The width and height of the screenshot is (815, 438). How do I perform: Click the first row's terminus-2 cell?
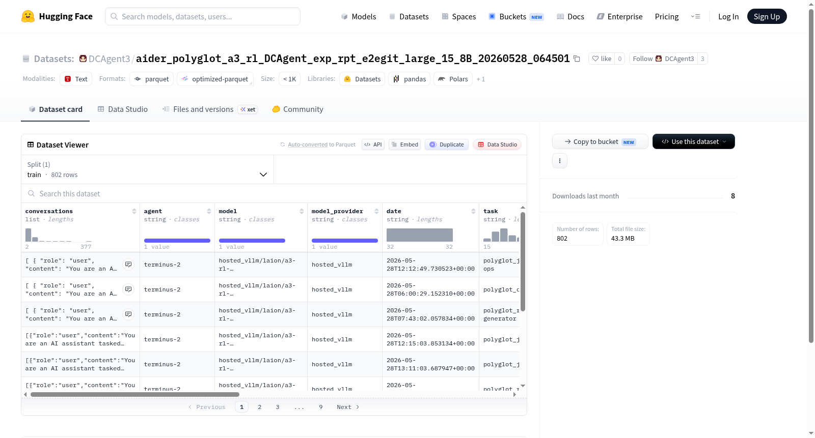pyautogui.click(x=177, y=265)
